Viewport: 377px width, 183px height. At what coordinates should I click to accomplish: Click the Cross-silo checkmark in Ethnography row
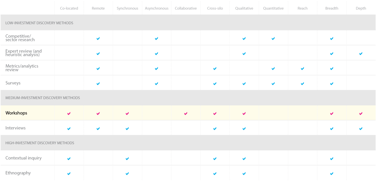[215, 173]
